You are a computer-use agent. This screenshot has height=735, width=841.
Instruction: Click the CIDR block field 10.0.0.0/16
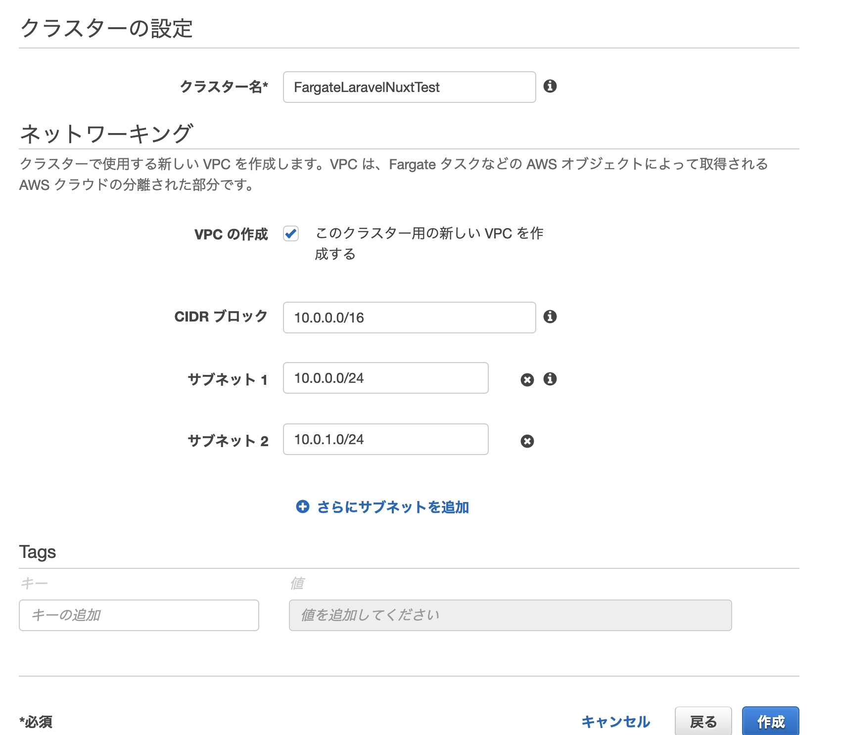(409, 318)
